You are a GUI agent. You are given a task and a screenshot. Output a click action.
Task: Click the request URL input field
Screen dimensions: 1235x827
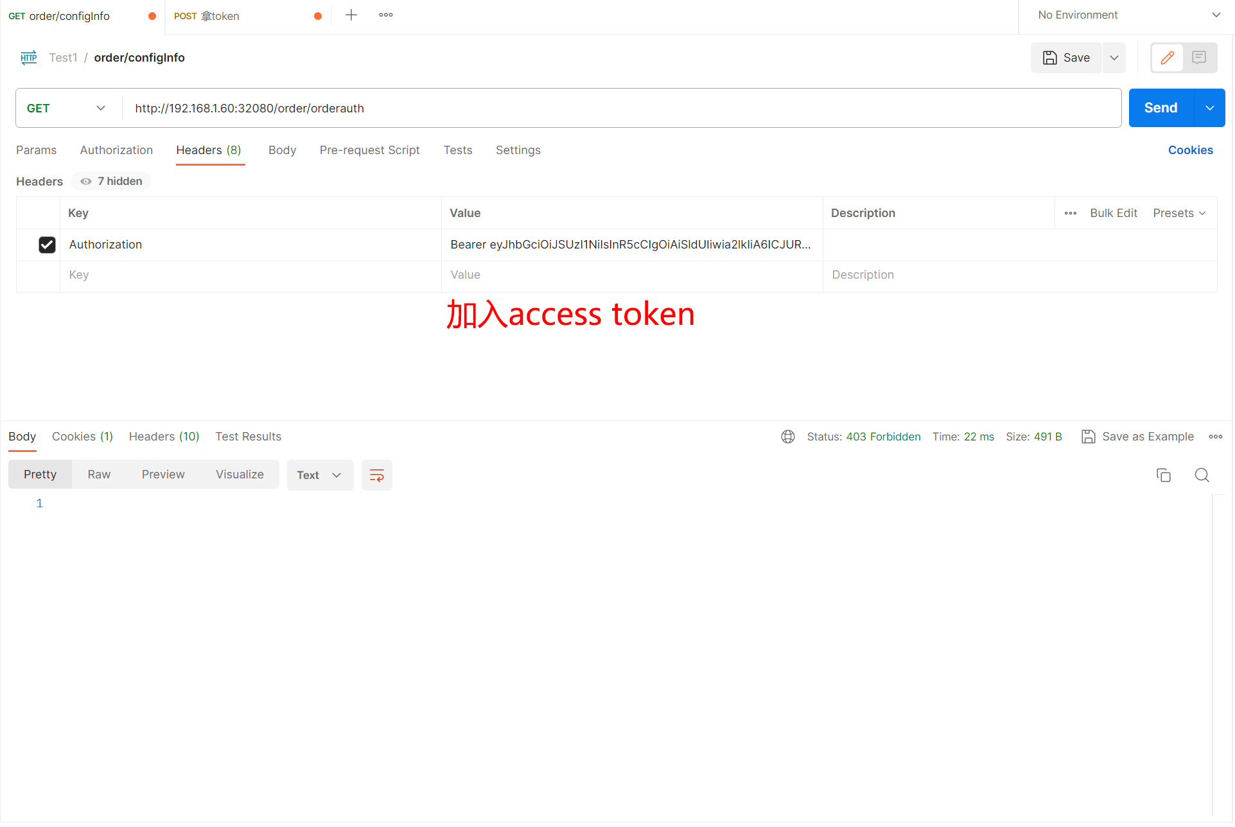[x=622, y=109]
